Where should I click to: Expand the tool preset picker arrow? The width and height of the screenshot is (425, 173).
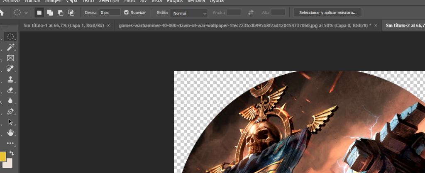(27, 13)
